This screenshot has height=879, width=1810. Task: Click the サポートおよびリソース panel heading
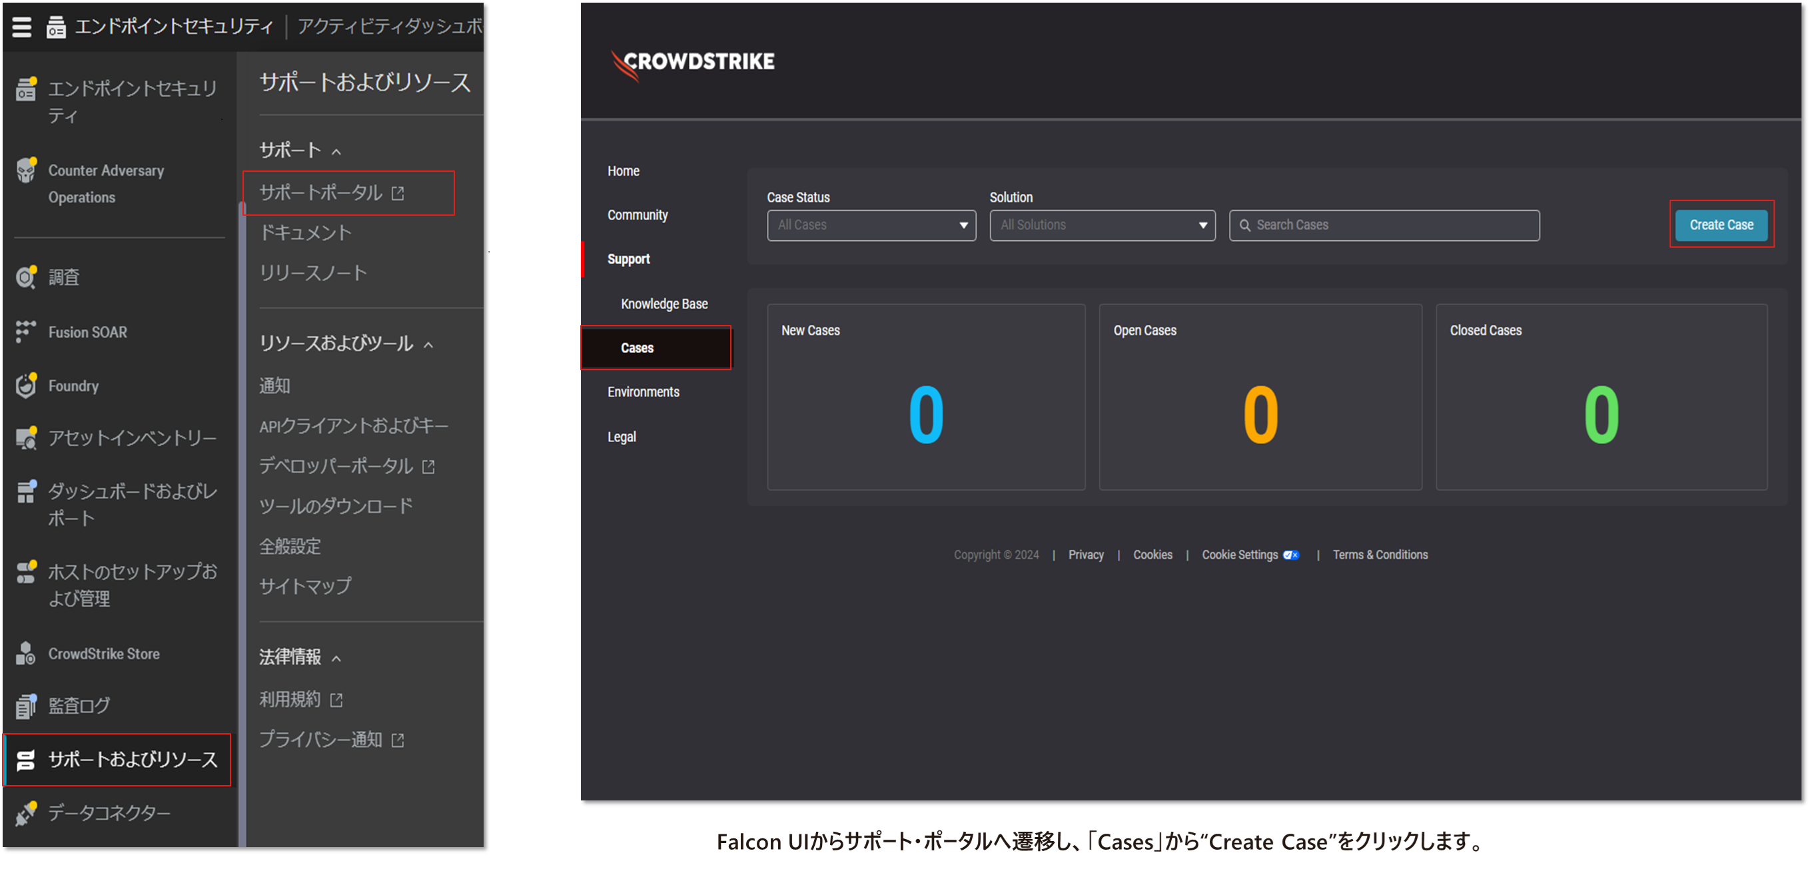pos(364,83)
